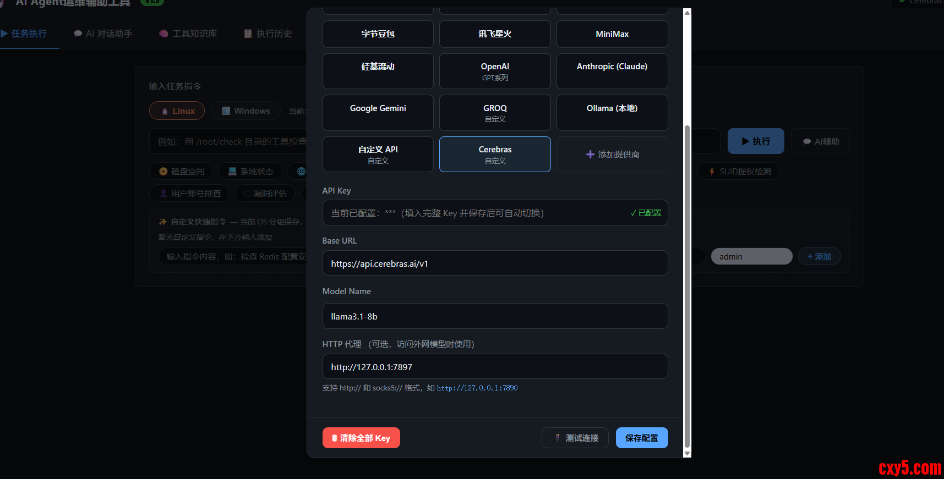Click the 系统状态 quick command chip
The image size is (944, 479).
(250, 171)
